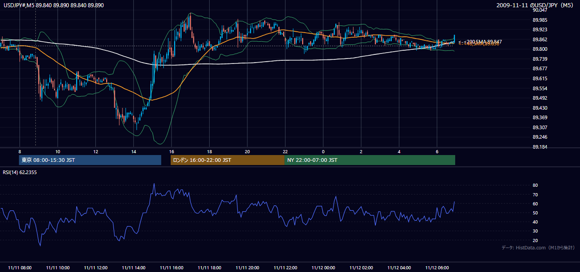Click the 11/12 00:00 date label

323,268
